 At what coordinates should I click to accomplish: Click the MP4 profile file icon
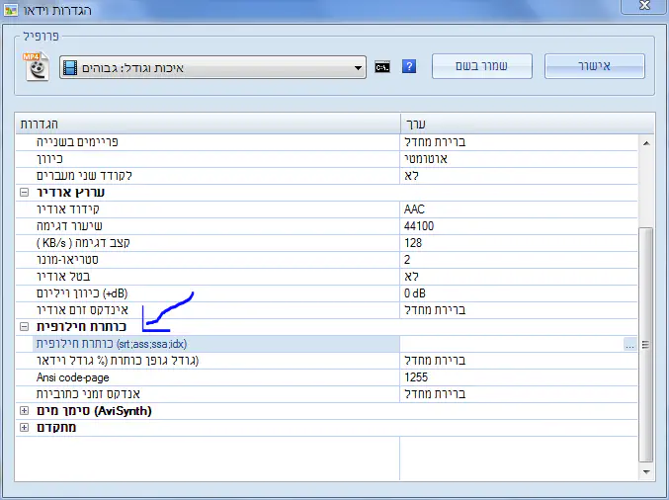click(37, 66)
